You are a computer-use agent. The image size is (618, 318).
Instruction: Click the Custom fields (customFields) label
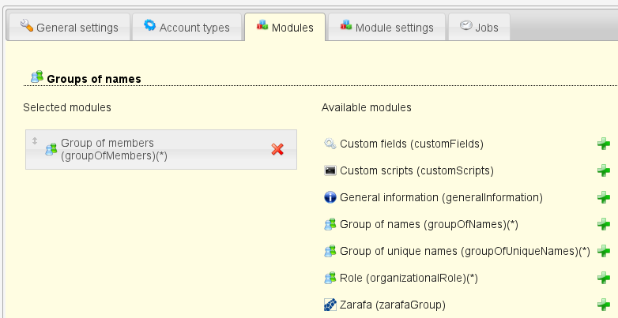411,144
